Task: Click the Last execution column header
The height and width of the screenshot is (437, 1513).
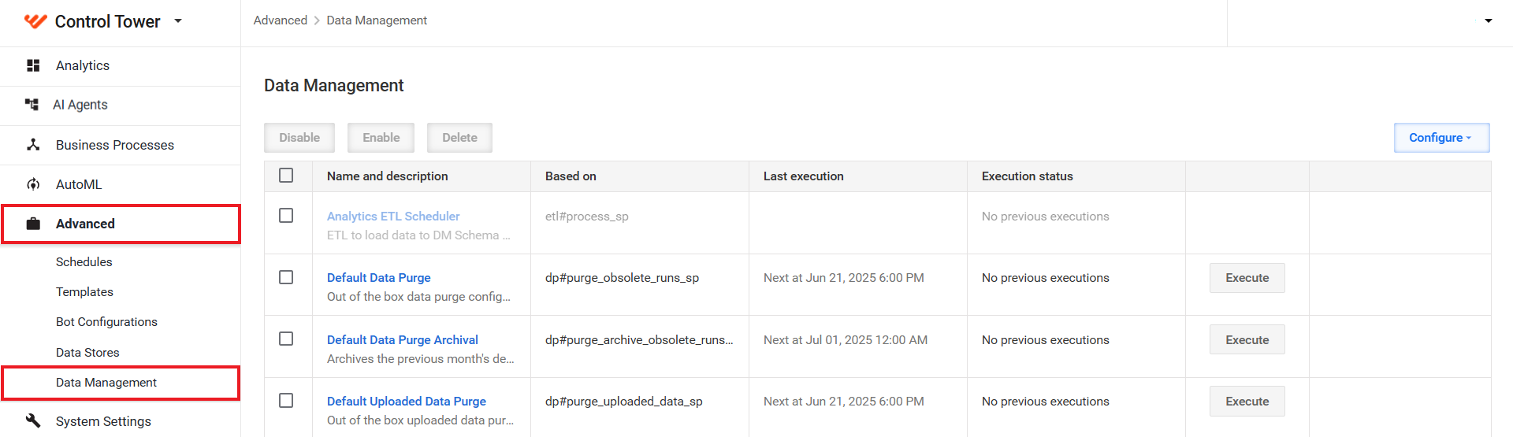Action: point(803,176)
